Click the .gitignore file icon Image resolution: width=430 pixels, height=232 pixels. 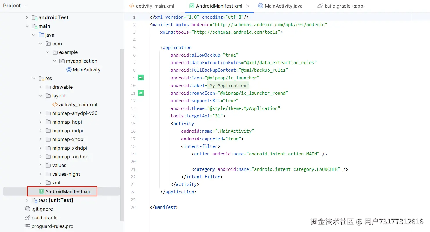[x=28, y=209]
